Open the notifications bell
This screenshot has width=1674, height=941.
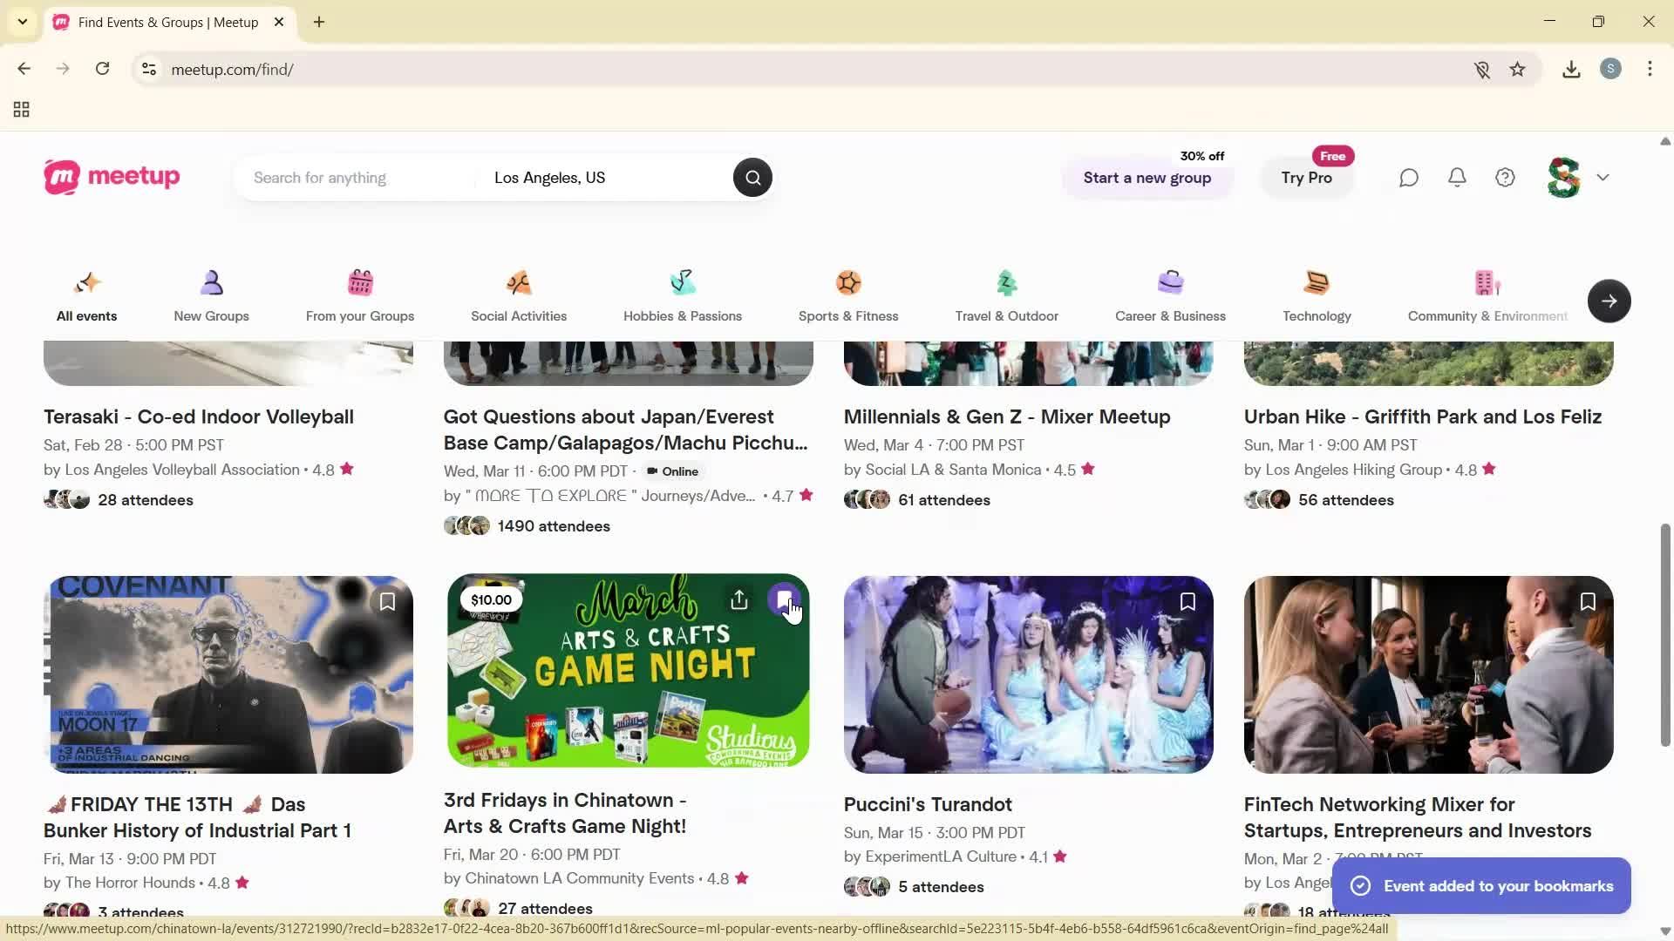pyautogui.click(x=1457, y=178)
